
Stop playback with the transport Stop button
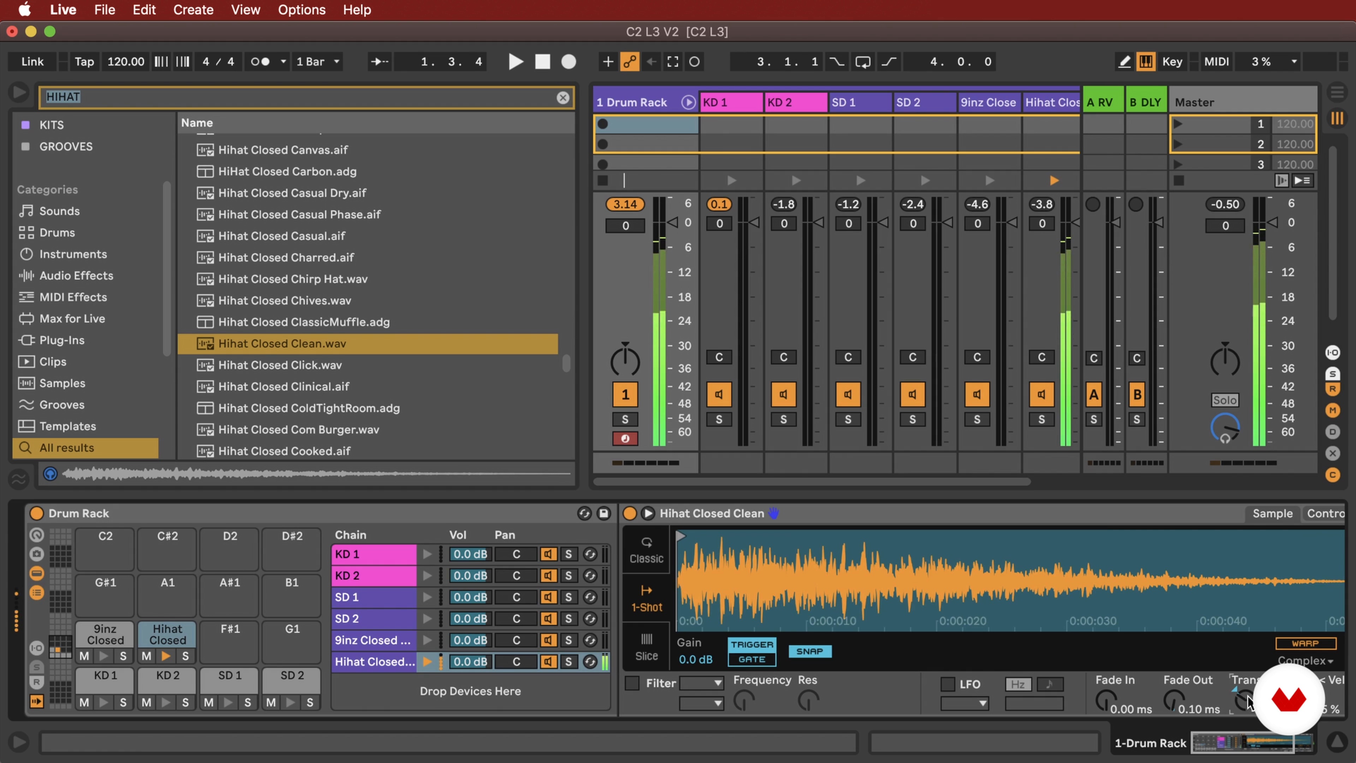pos(542,61)
